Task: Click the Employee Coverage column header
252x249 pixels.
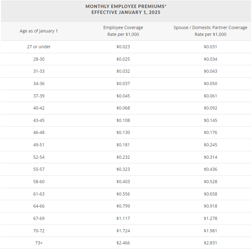Action: pos(123,31)
